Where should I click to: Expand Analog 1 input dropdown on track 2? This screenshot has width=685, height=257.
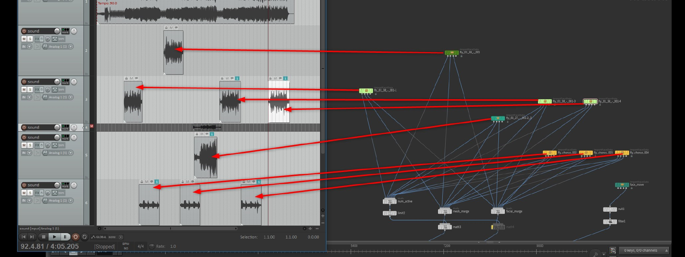click(x=71, y=46)
